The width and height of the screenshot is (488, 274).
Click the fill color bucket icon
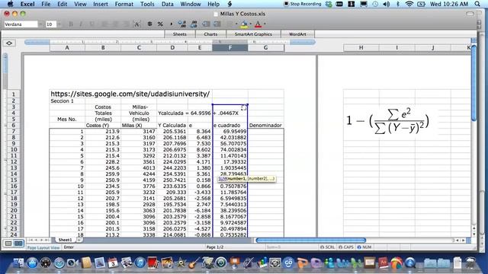244,24
